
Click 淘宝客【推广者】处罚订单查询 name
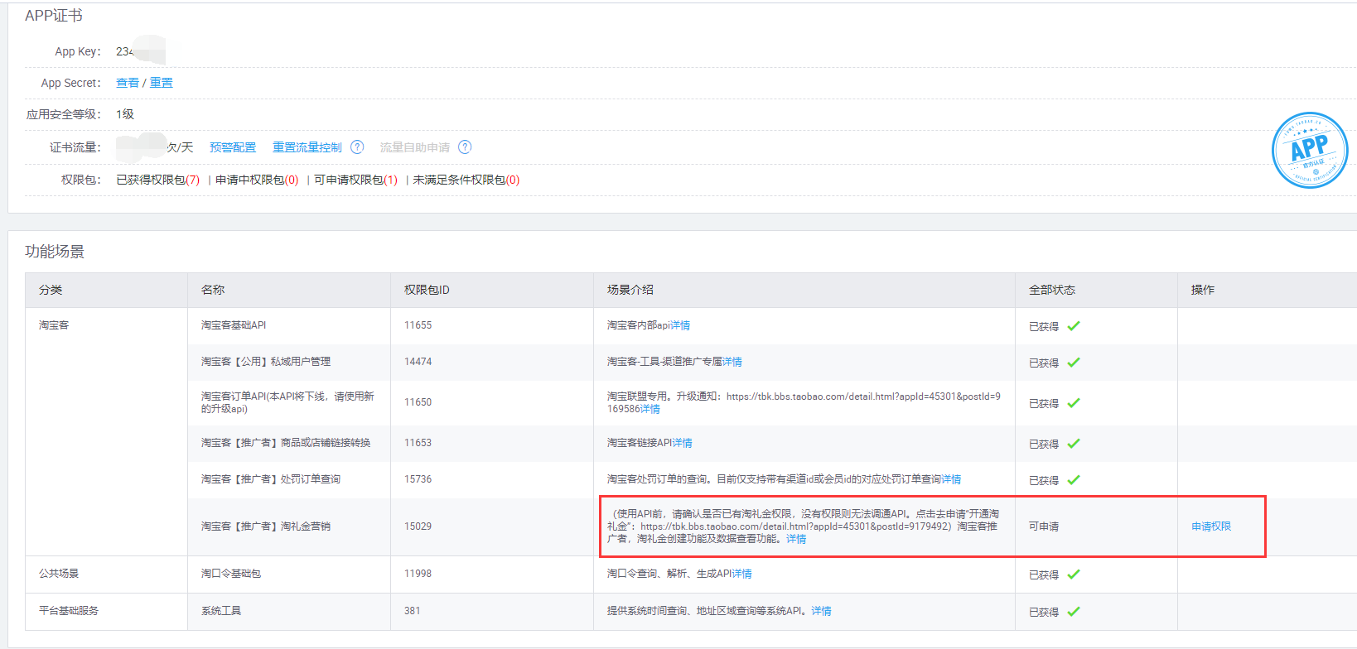271,479
